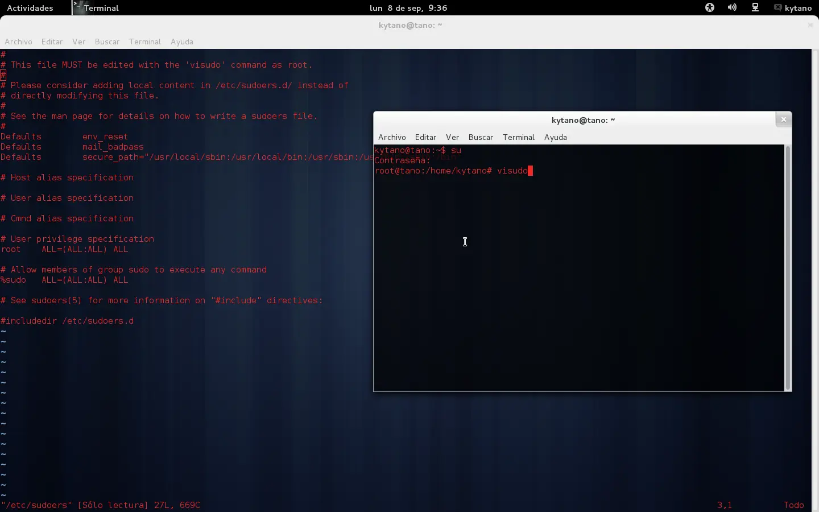Screen dimensions: 819x512
Task: Click '# User alias specification' comment
Action: pyautogui.click(x=67, y=198)
